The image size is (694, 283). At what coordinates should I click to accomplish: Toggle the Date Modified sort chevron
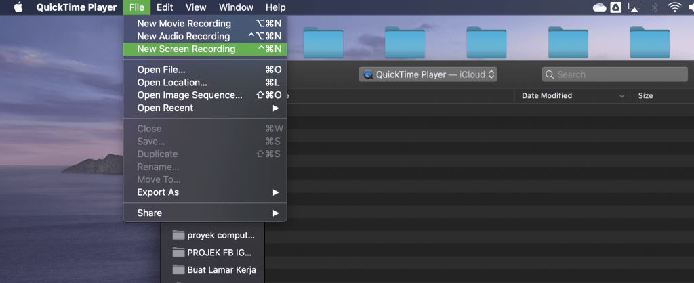(622, 96)
